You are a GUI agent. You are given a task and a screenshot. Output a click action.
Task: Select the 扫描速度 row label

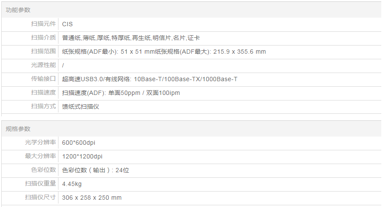point(43,93)
